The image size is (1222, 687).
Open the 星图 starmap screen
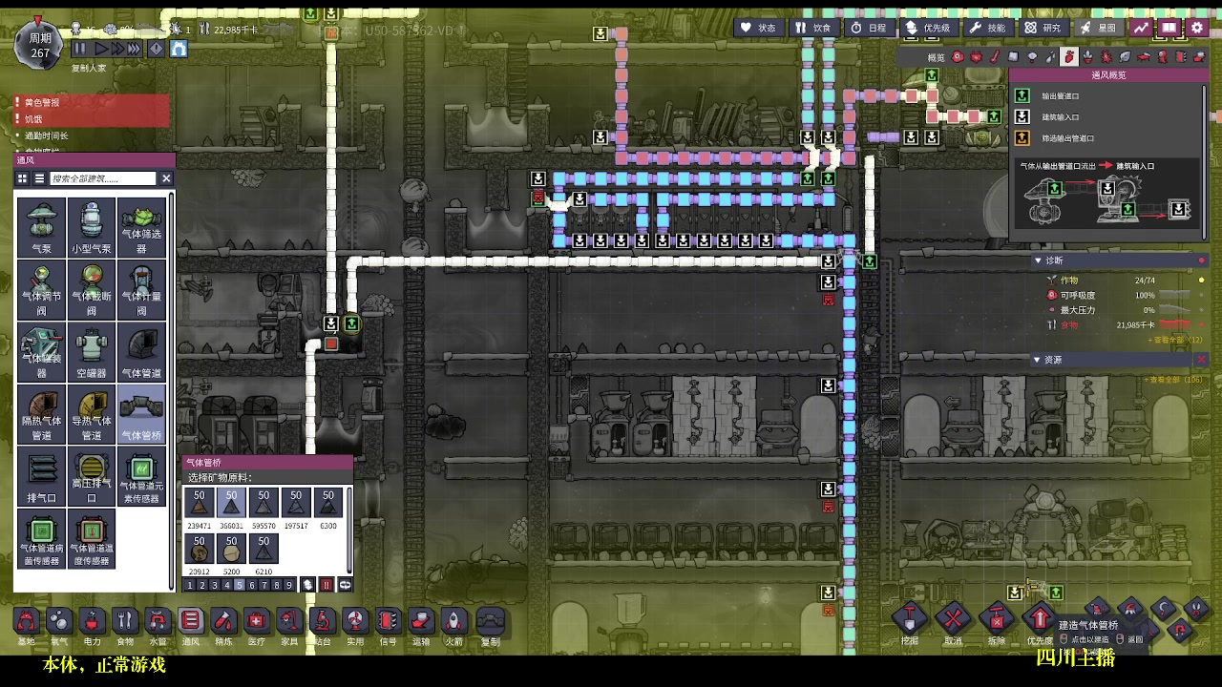coord(1098,28)
